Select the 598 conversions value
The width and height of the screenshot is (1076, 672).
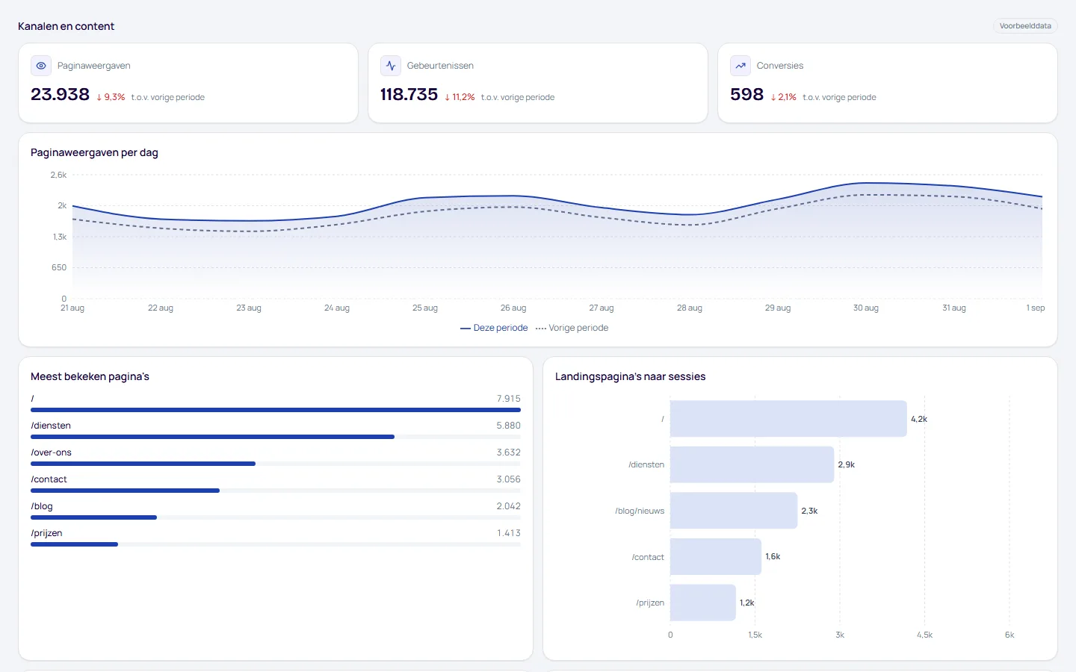[746, 95]
